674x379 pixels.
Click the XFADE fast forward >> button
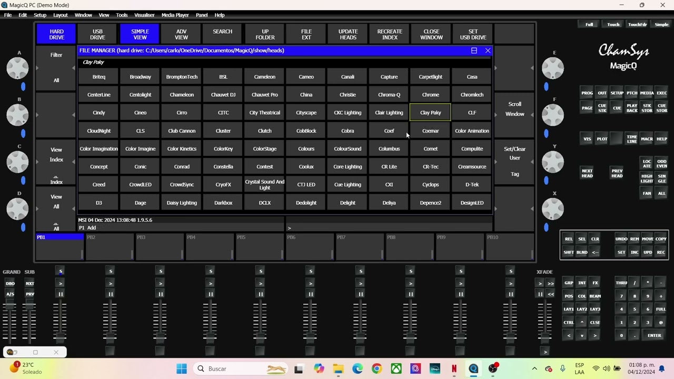coord(550,283)
